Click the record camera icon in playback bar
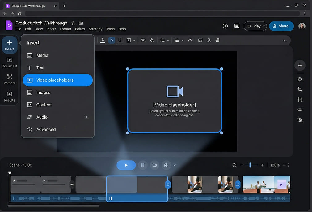 154,165
